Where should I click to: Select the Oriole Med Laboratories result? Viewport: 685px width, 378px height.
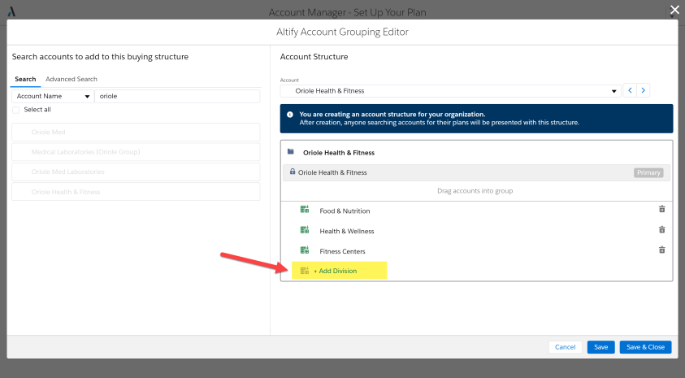(136, 172)
